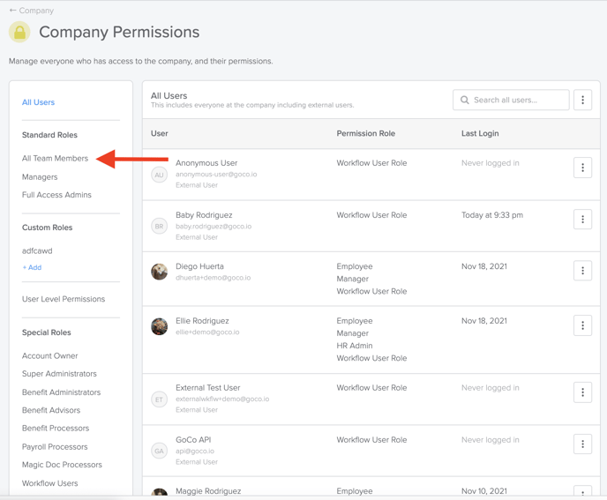Select All Users in sidebar
607x500 pixels.
point(38,102)
